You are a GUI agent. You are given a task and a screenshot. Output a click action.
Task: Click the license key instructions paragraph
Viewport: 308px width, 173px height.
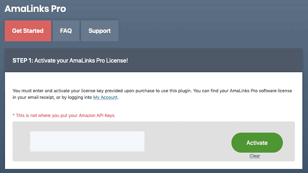click(152, 94)
